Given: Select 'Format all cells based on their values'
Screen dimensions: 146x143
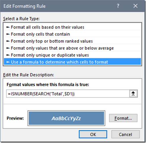Looking at the screenshot, I should pyautogui.click(x=72, y=27).
